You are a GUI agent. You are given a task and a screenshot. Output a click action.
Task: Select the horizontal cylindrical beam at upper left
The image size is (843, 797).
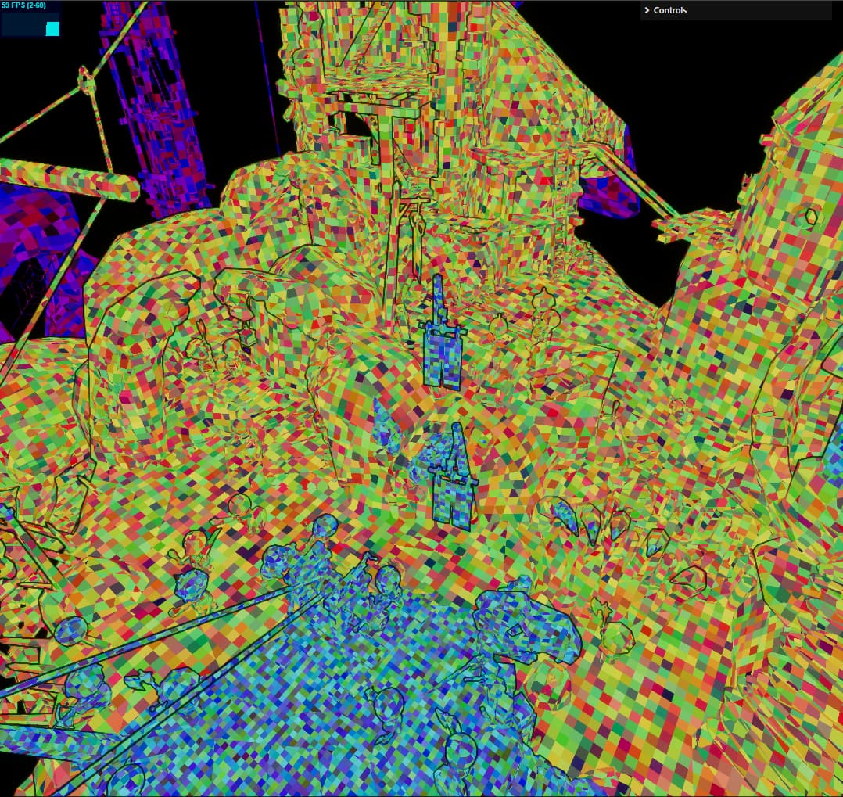[x=69, y=179]
